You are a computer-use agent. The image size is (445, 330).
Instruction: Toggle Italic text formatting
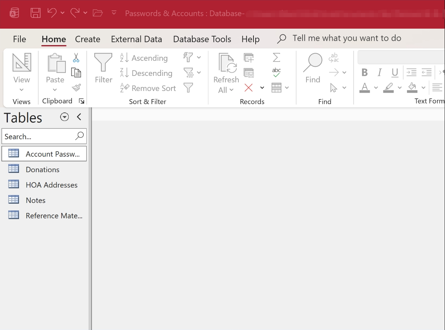379,73
